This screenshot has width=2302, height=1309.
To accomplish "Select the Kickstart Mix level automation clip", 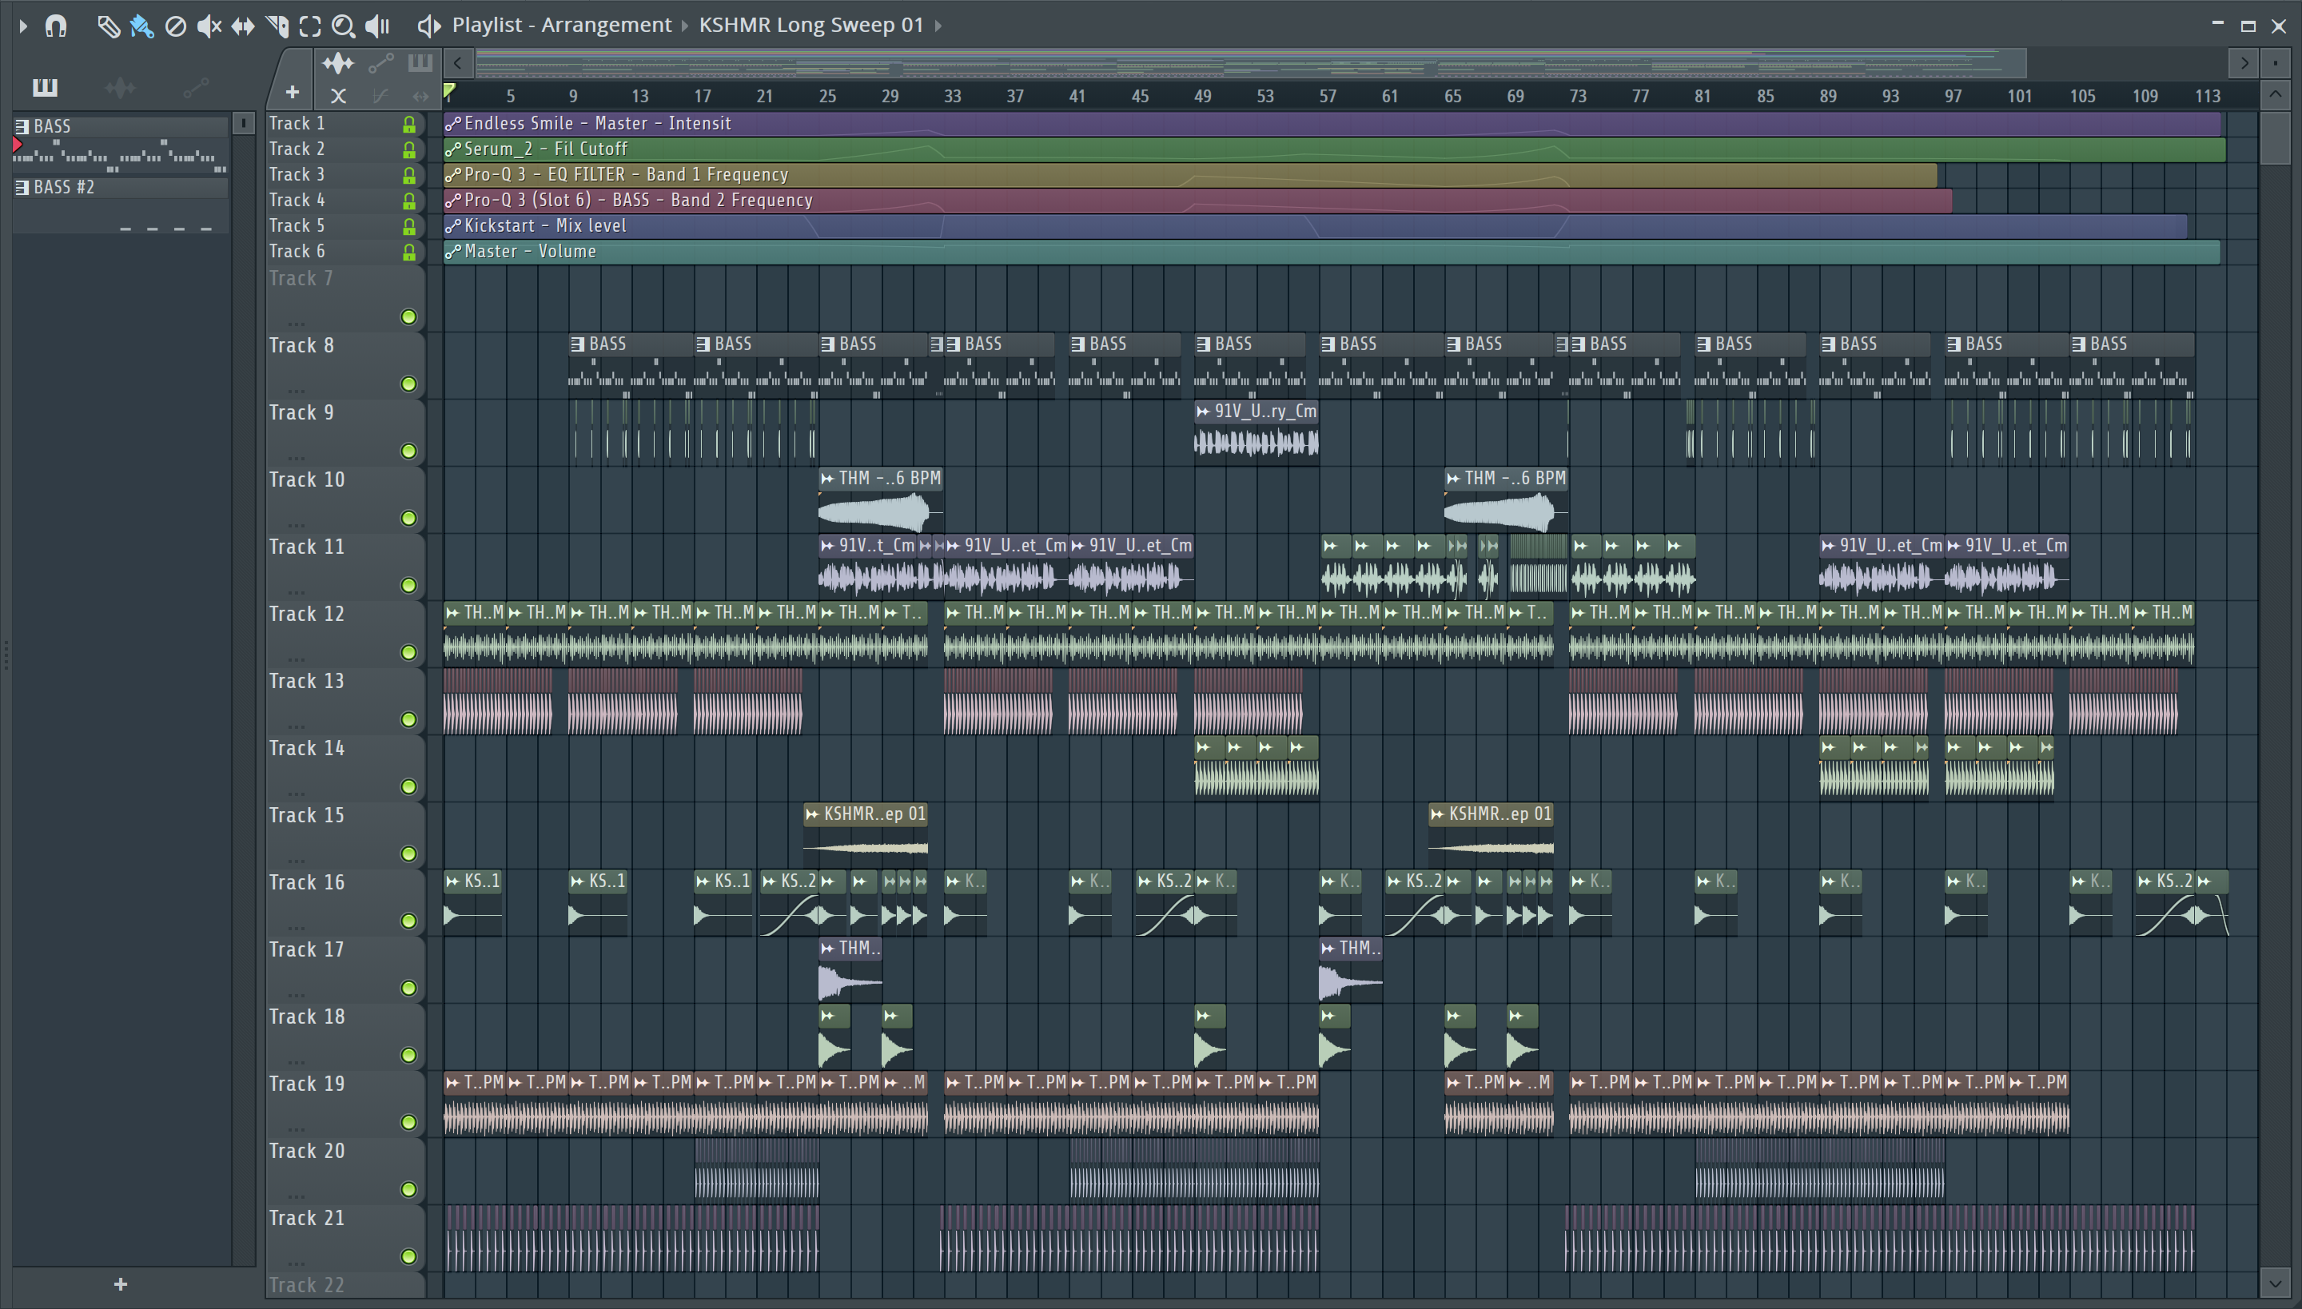I will coord(1315,227).
